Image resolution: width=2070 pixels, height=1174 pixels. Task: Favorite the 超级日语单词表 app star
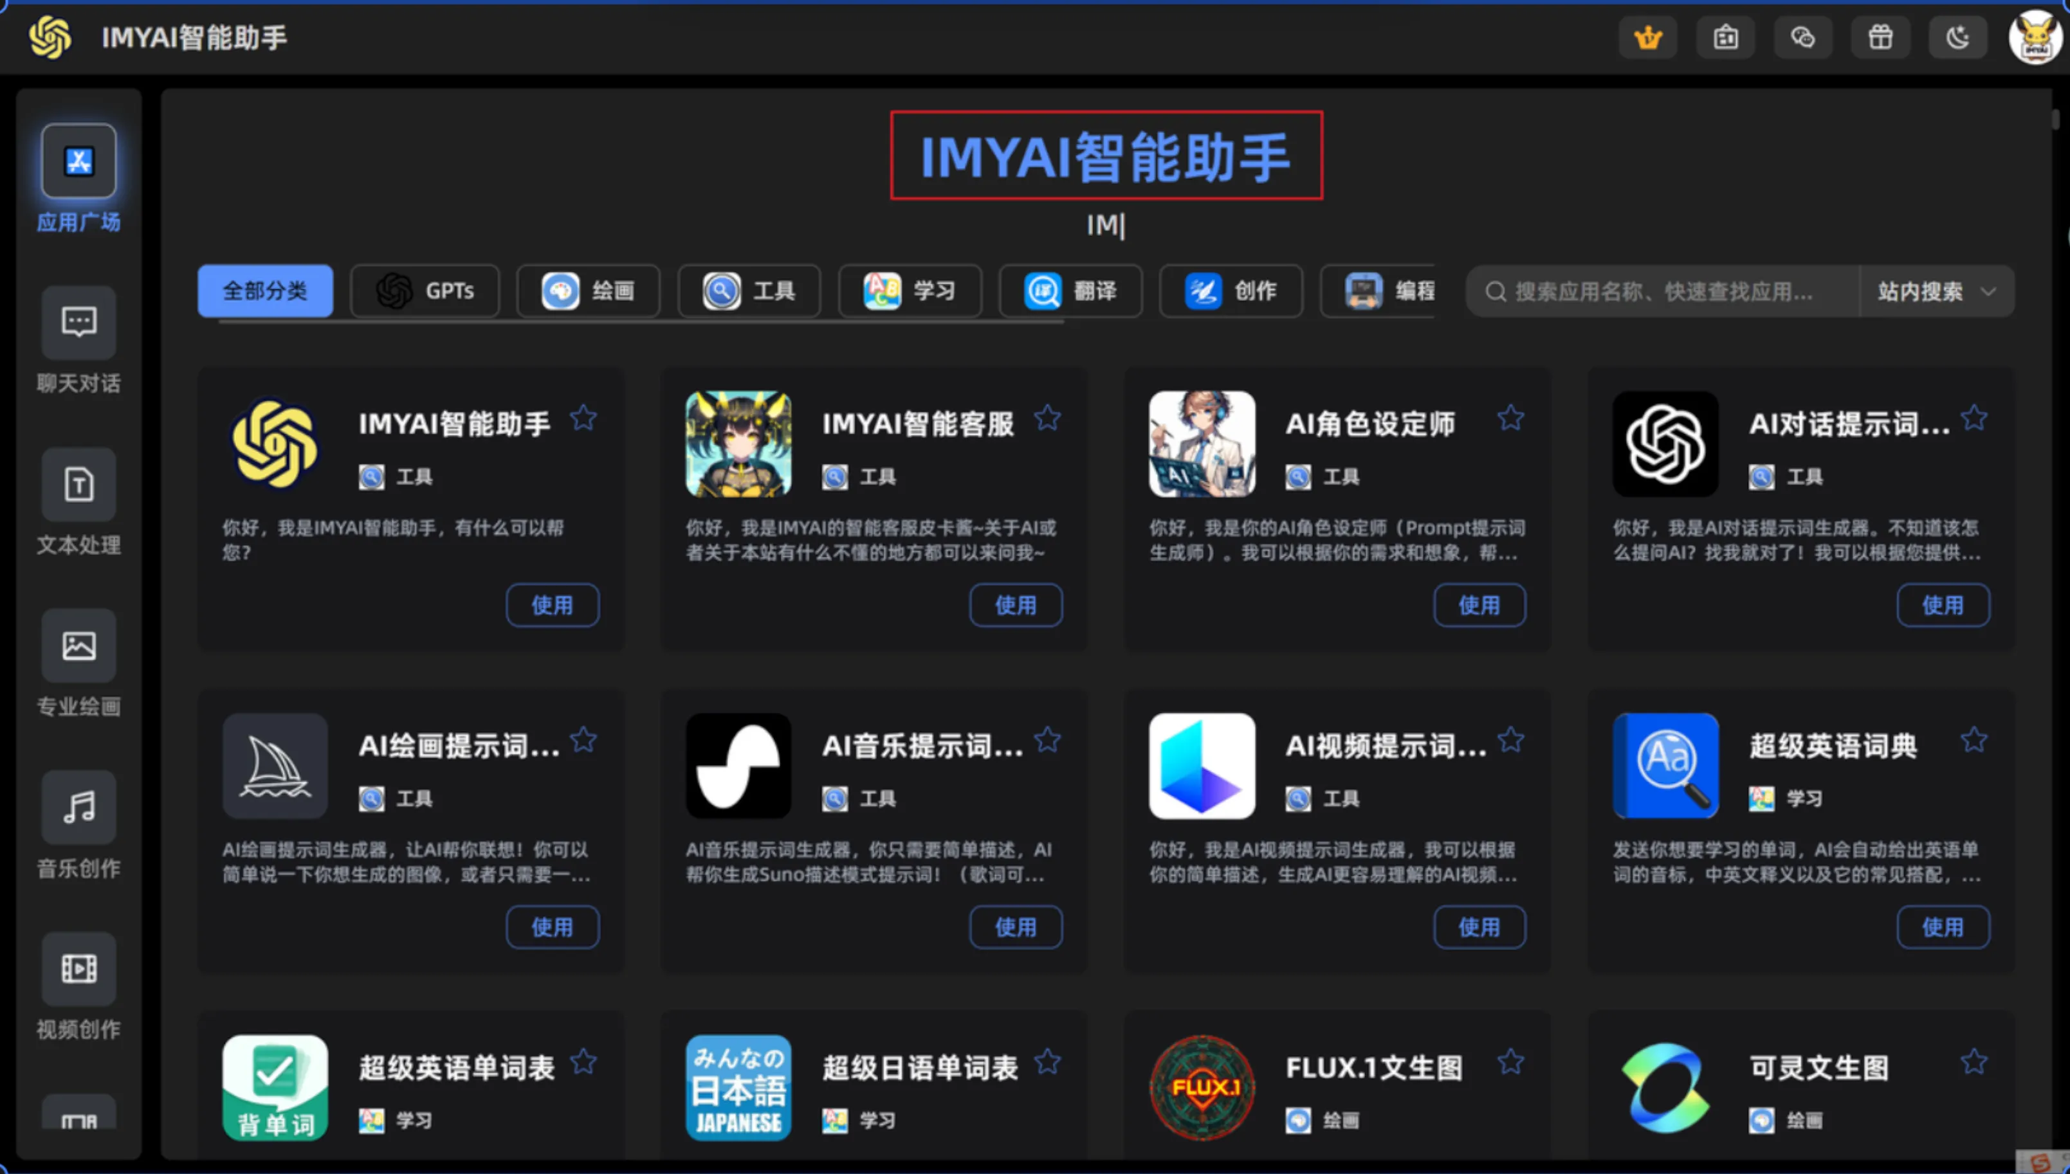1047,1062
